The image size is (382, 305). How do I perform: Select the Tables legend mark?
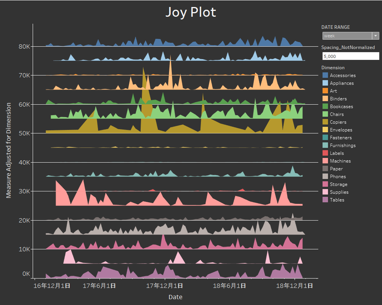(x=326, y=200)
